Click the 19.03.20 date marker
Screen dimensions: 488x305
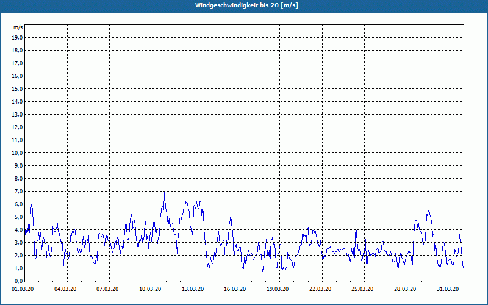pos(278,289)
